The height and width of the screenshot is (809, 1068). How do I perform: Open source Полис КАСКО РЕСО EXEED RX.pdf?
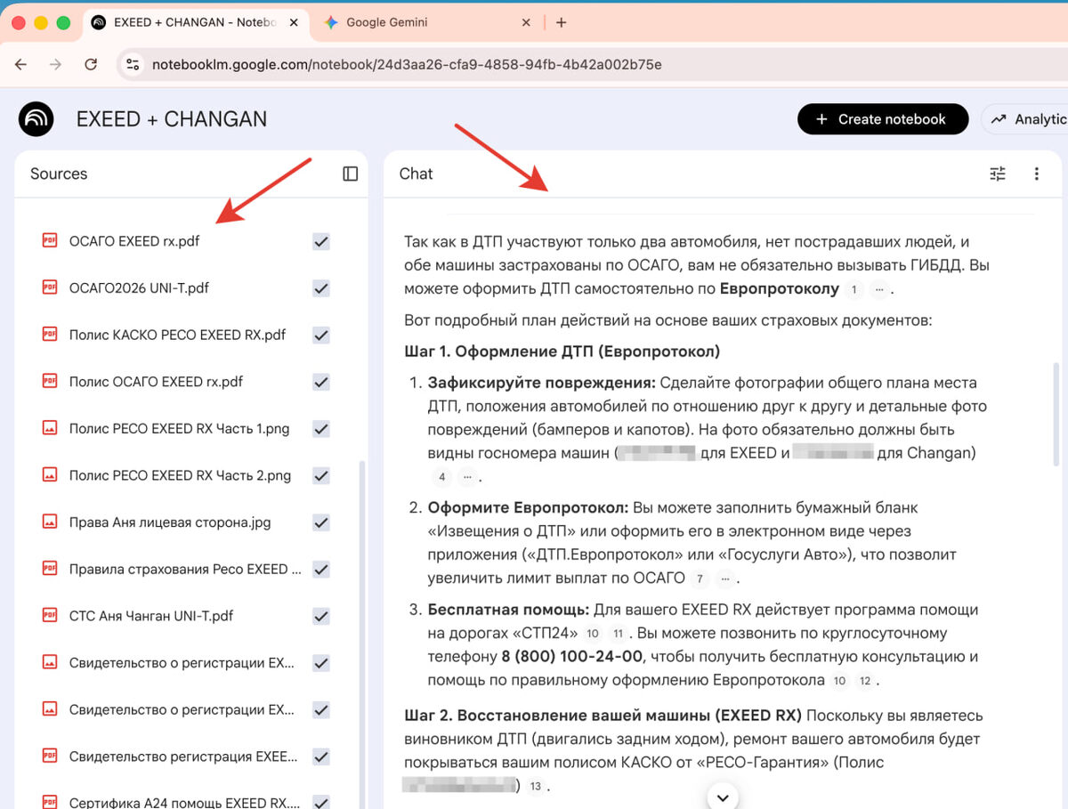tap(178, 335)
